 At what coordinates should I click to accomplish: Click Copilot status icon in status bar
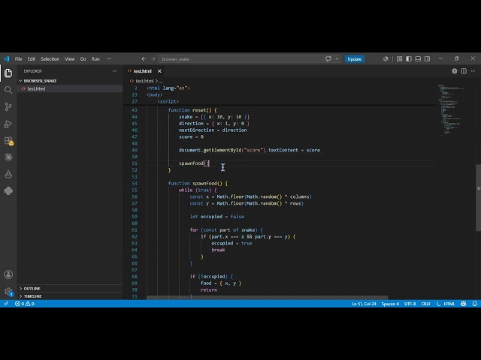(463, 304)
